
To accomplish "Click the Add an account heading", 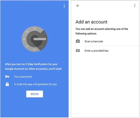I will (x=92, y=22).
